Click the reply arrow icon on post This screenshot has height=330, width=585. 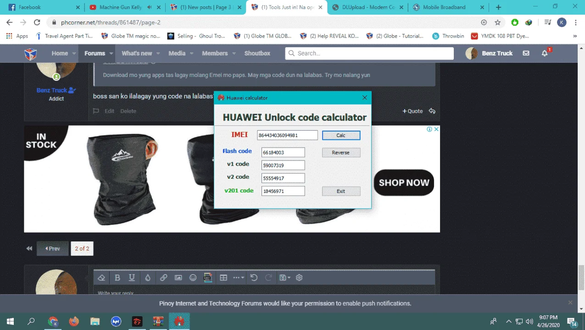pyautogui.click(x=432, y=111)
